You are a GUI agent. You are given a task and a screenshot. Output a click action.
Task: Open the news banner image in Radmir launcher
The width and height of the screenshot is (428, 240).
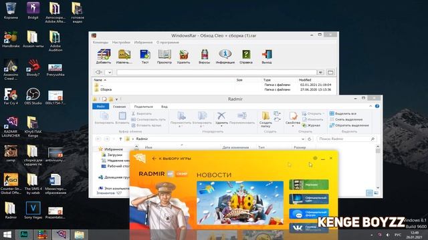pyautogui.click(x=240, y=203)
